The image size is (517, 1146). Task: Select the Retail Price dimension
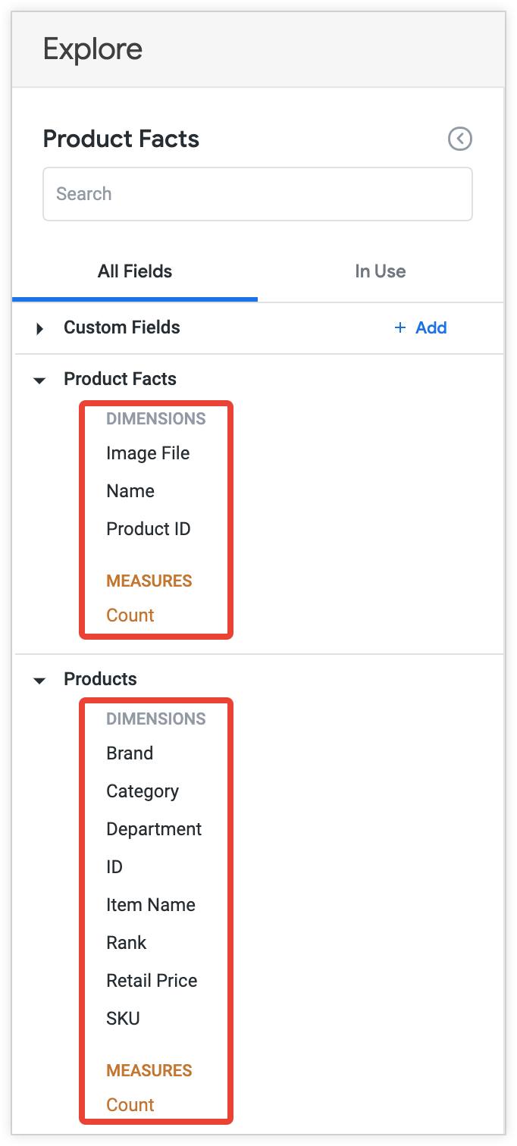click(152, 980)
